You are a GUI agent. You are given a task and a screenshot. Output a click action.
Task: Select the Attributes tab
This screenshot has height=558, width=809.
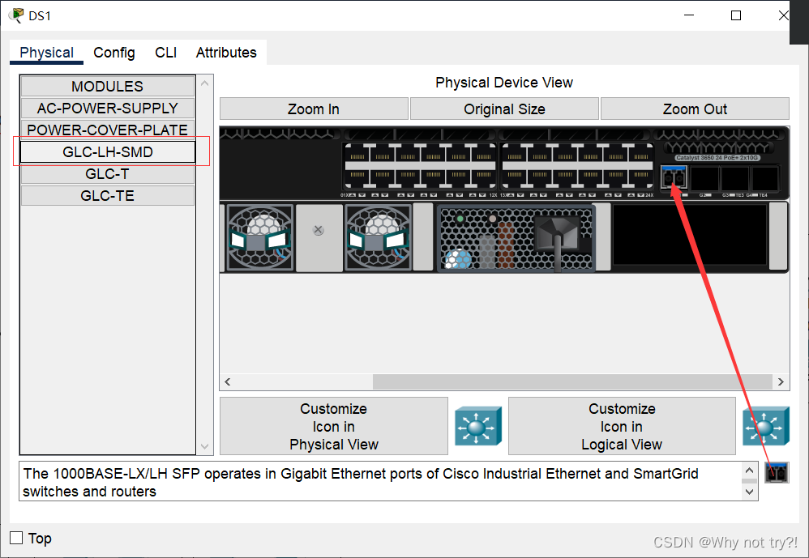coord(226,53)
